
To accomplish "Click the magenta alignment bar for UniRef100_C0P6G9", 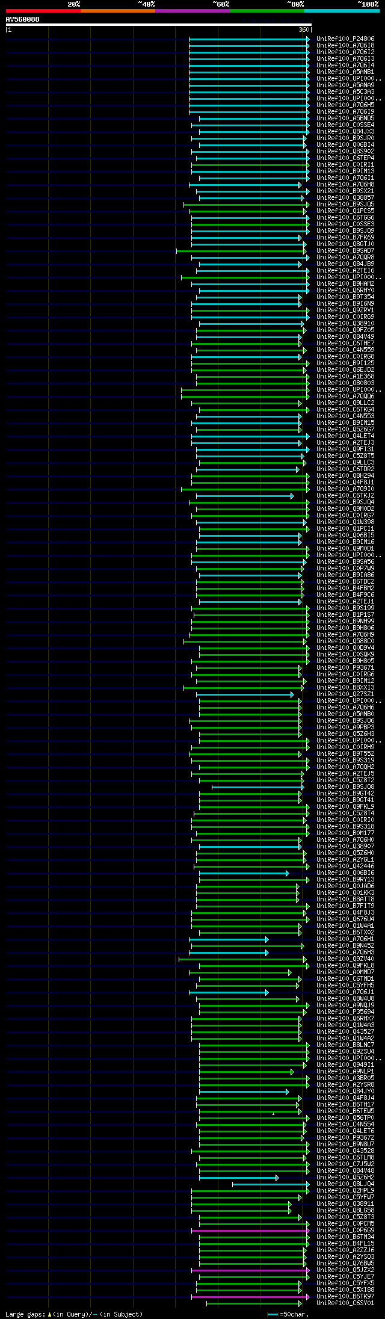I will (x=250, y=1231).
